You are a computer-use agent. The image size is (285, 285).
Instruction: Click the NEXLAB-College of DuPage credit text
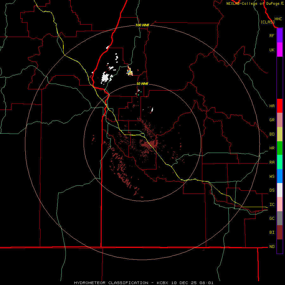[253, 3]
